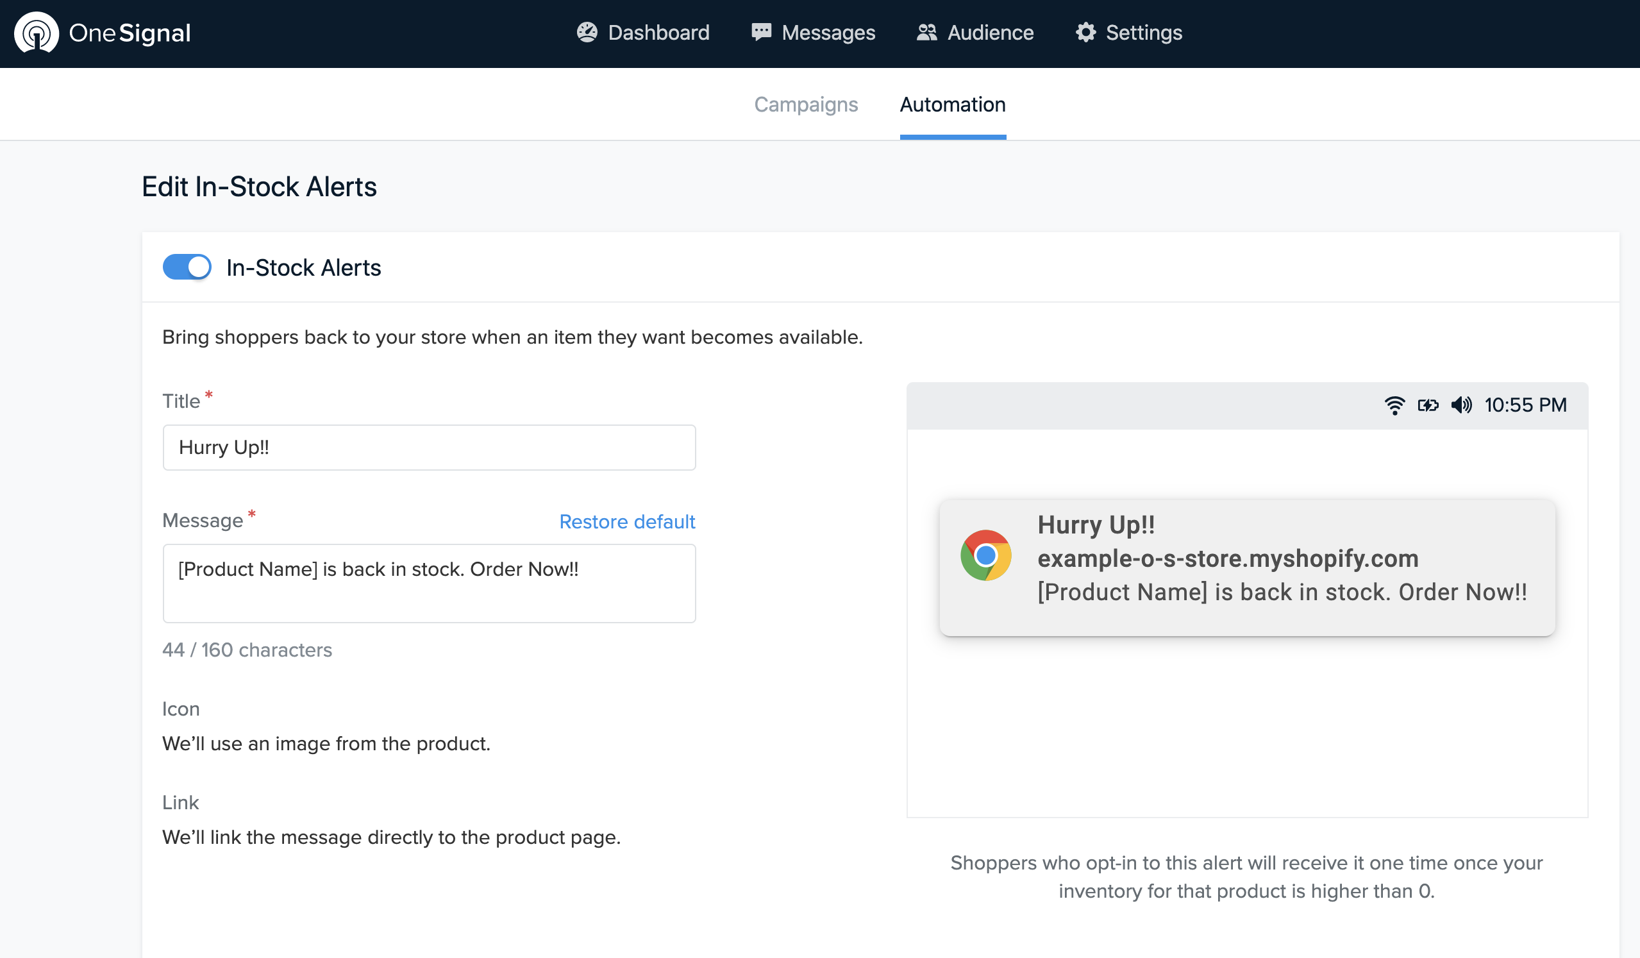The height and width of the screenshot is (958, 1640).
Task: Click the battery charging icon in preview
Action: pyautogui.click(x=1428, y=405)
